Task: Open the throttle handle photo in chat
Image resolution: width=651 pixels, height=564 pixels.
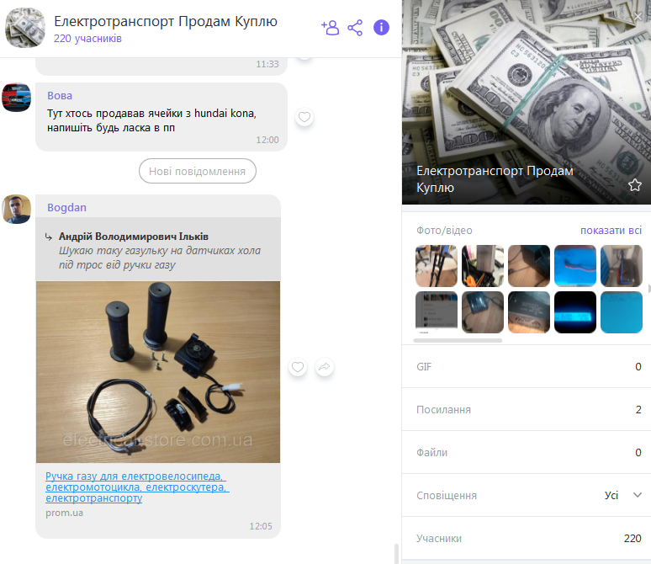Action: point(158,372)
